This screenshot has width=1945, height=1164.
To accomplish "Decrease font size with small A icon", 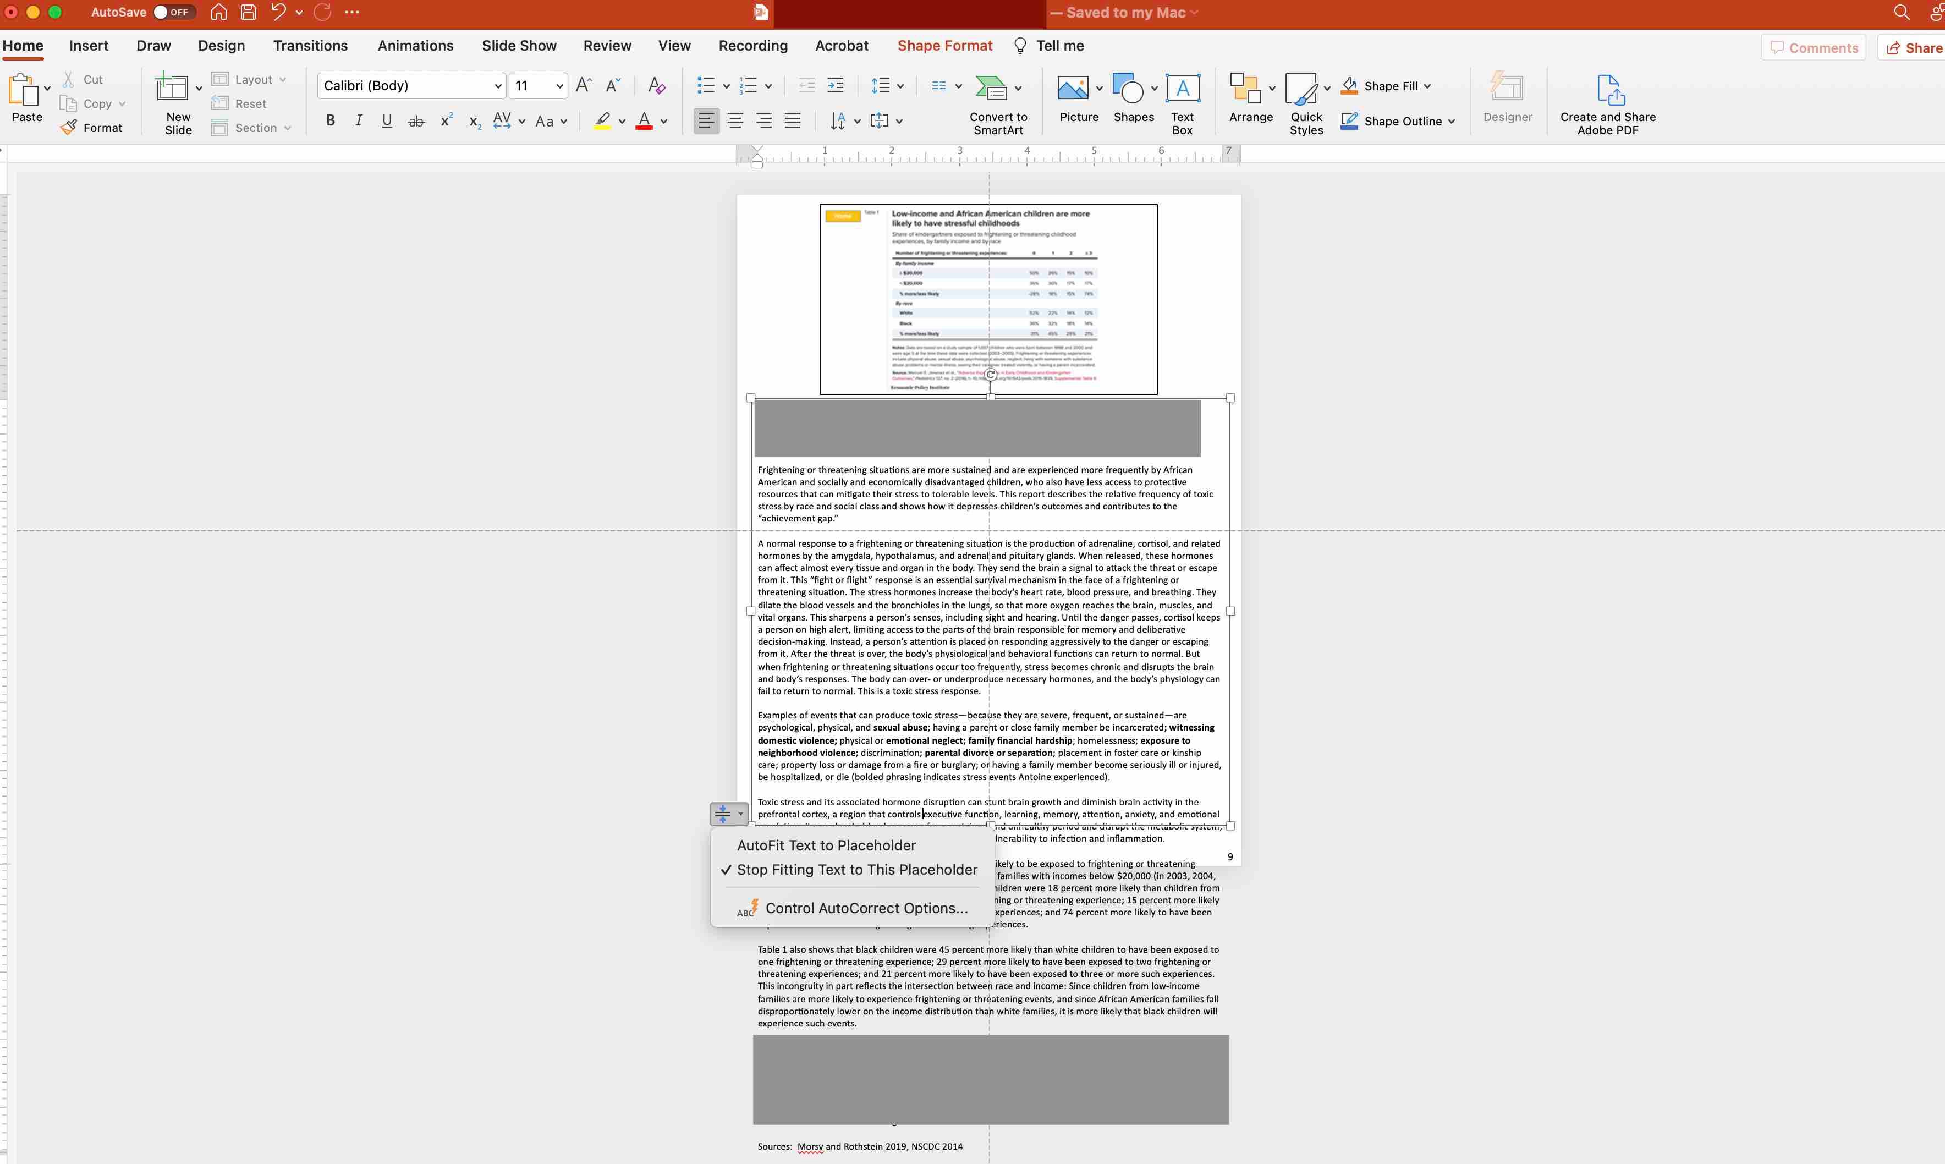I will 613,85.
